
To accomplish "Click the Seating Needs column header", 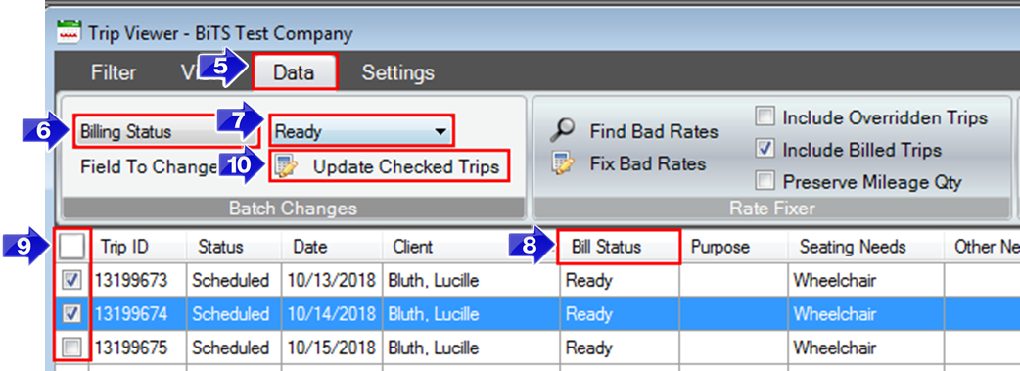I will 866,247.
